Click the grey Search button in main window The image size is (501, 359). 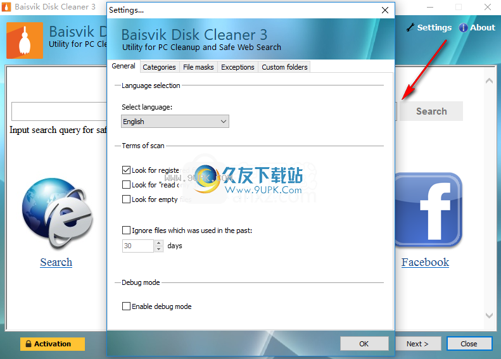pos(431,111)
